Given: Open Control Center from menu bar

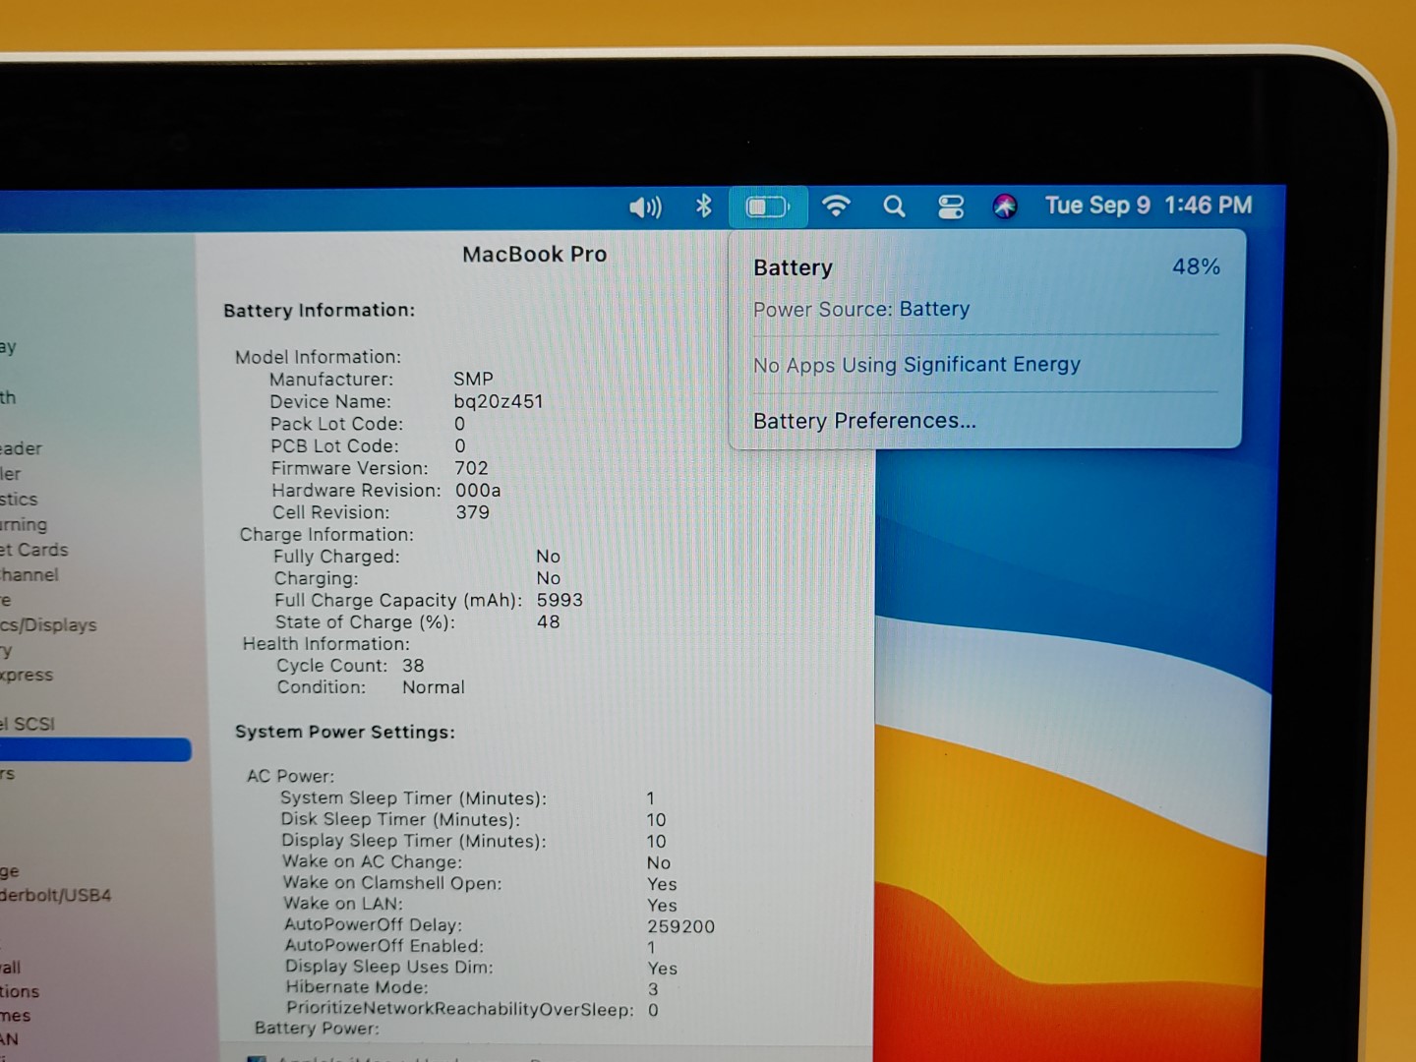Looking at the screenshot, I should [950, 206].
